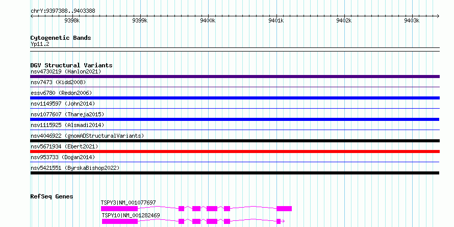Click the 9401k ruler tick label
The width and height of the screenshot is (454, 227).
pos(276,20)
